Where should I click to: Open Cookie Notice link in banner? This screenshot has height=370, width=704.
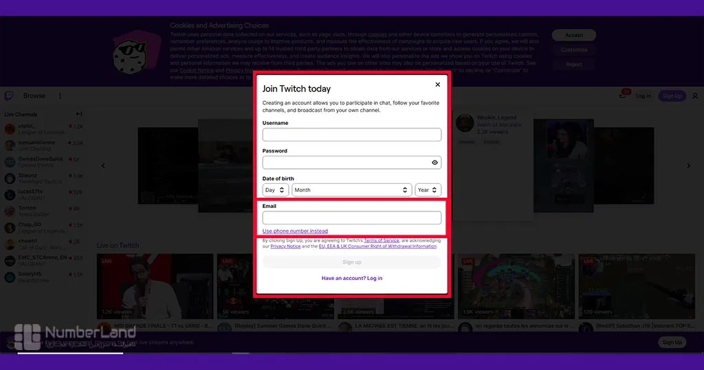tap(197, 71)
